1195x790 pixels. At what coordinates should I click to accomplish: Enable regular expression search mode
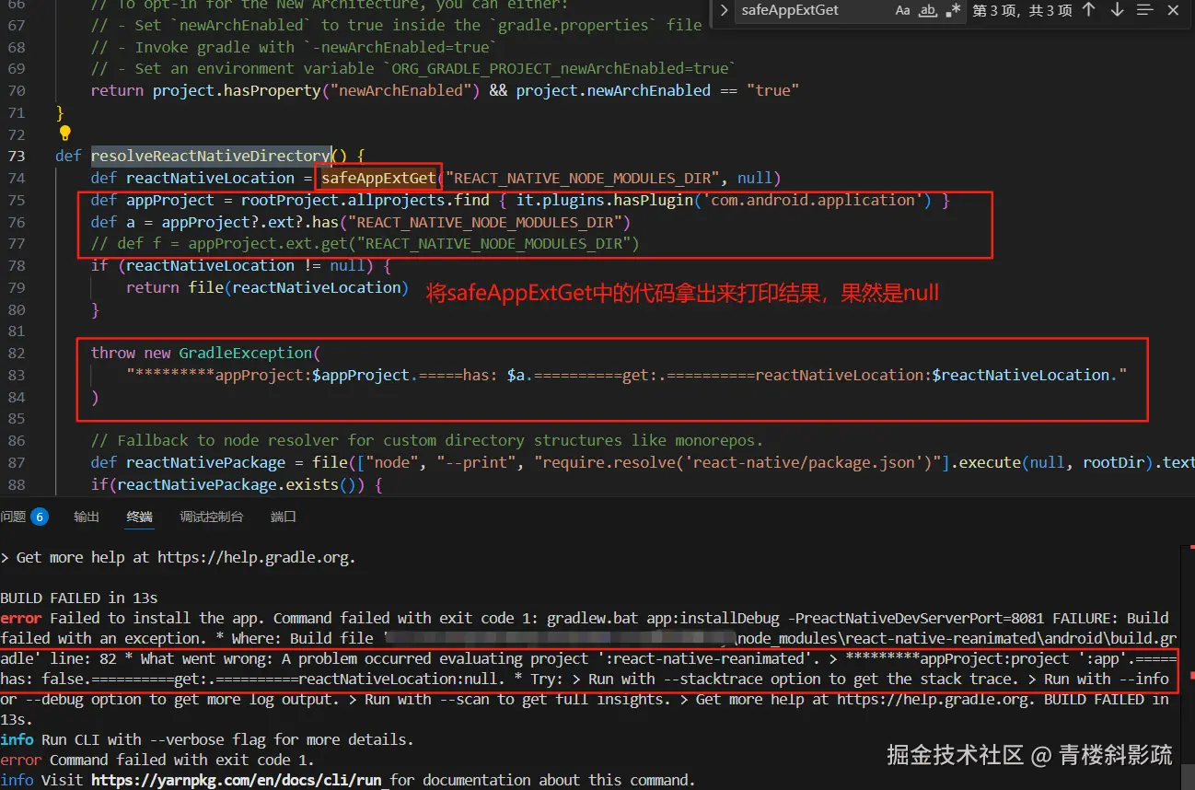tap(953, 10)
